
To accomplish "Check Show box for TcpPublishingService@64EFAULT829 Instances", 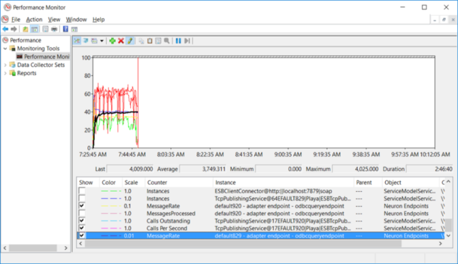I will tap(82, 199).
